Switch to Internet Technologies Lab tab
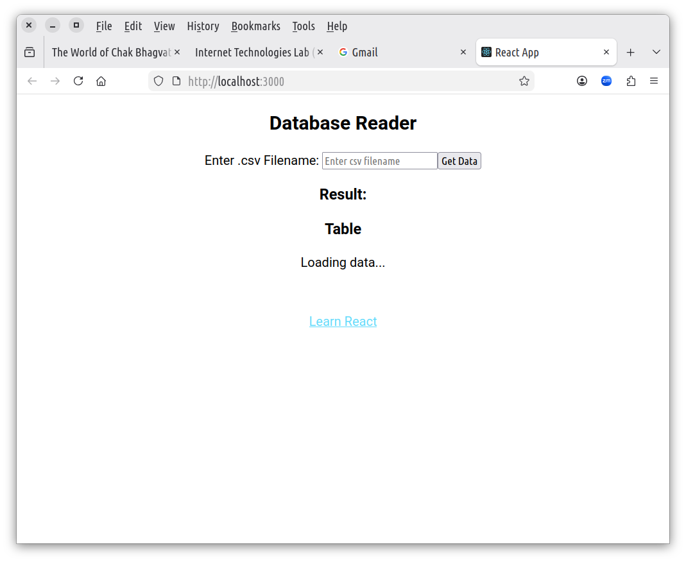This screenshot has height=562, width=686. (x=252, y=53)
